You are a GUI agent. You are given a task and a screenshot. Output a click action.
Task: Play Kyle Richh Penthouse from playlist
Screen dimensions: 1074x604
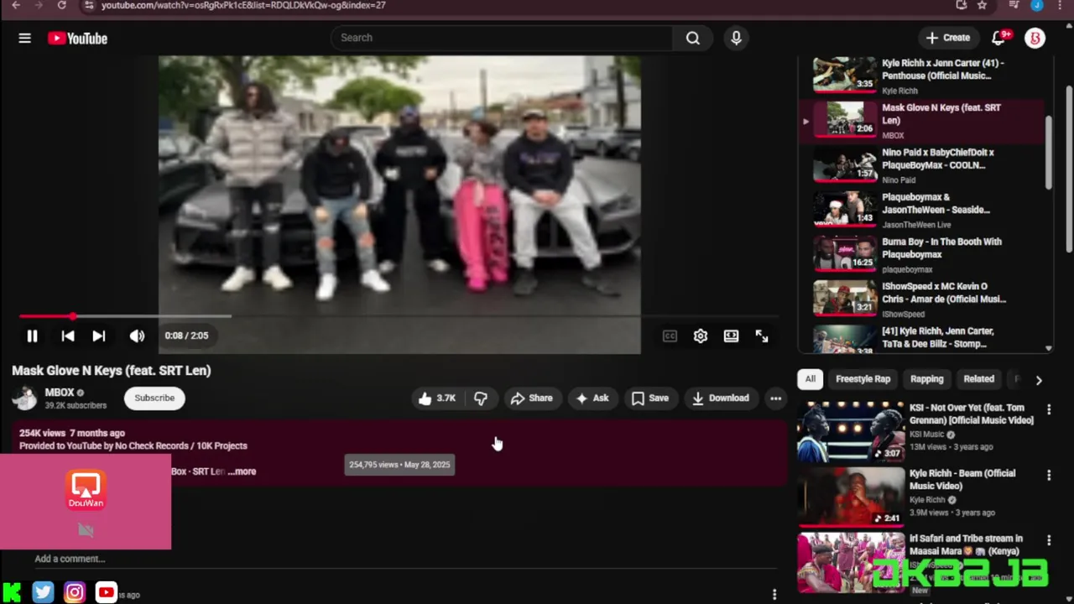point(920,75)
